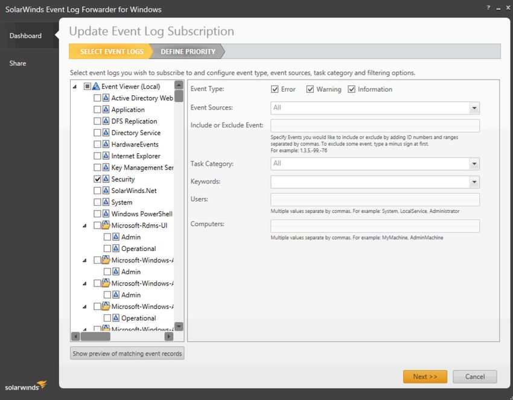Click the Admin icon under Microsoft-Rdms-UI

pyautogui.click(x=116, y=237)
